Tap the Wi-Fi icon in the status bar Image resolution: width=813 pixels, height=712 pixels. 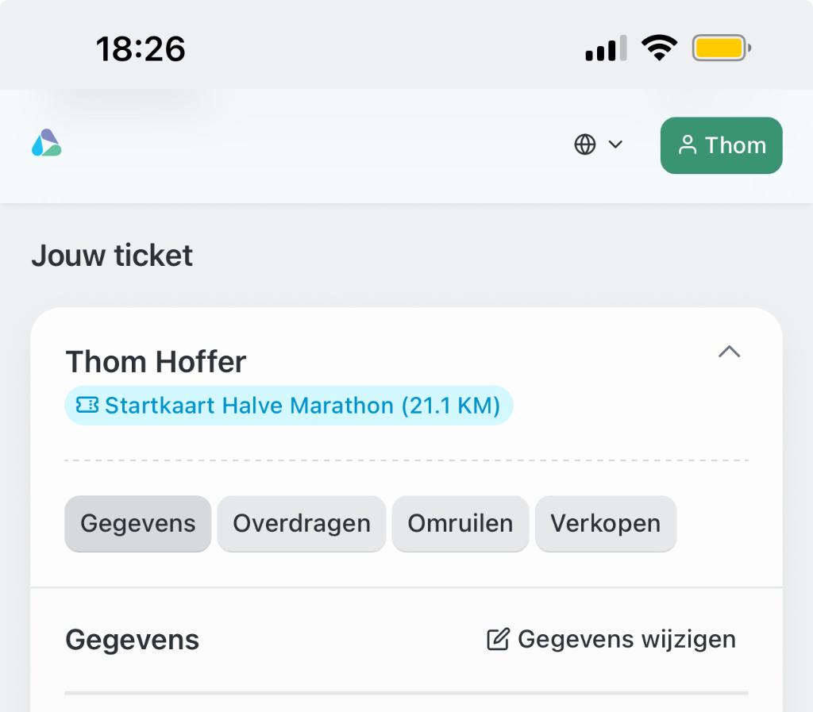(659, 47)
